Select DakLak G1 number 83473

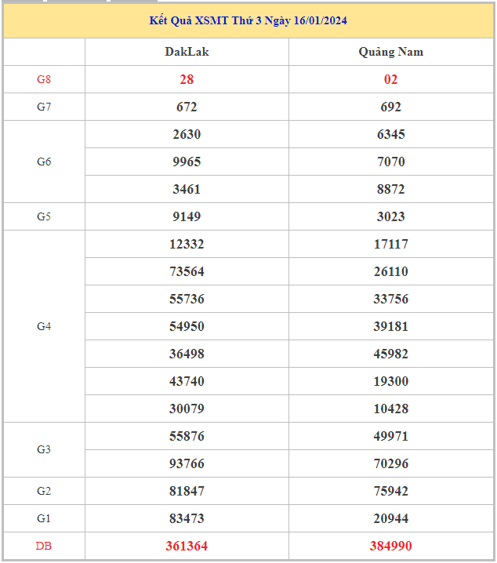click(187, 518)
